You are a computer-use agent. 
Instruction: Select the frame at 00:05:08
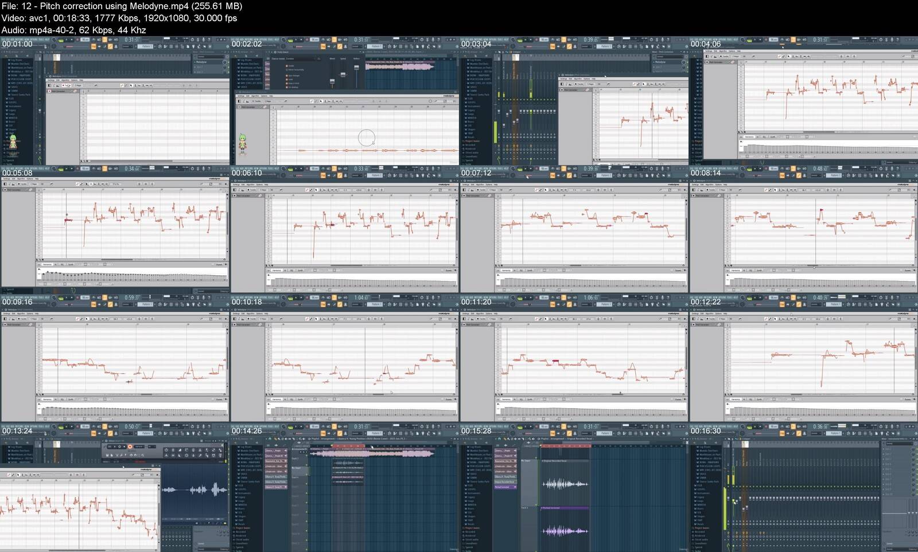pos(115,230)
